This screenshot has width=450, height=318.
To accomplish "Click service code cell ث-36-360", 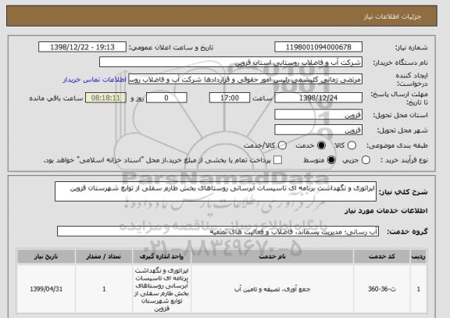I will click(x=382, y=289).
